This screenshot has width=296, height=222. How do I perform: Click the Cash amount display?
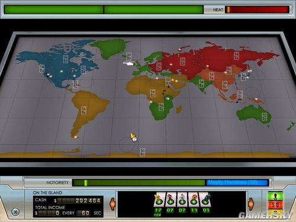point(79,201)
